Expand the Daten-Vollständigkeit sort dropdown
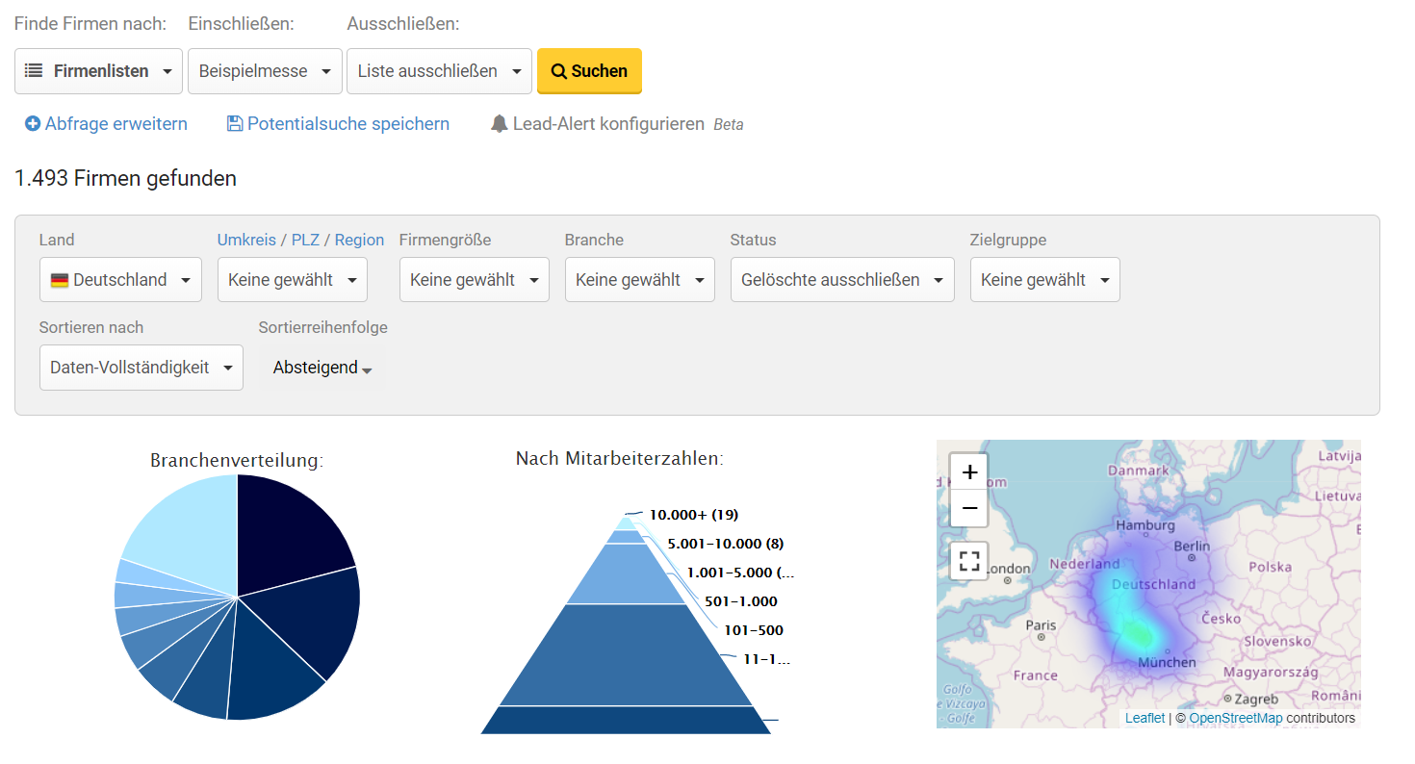This screenshot has height=764, width=1415. click(x=141, y=368)
